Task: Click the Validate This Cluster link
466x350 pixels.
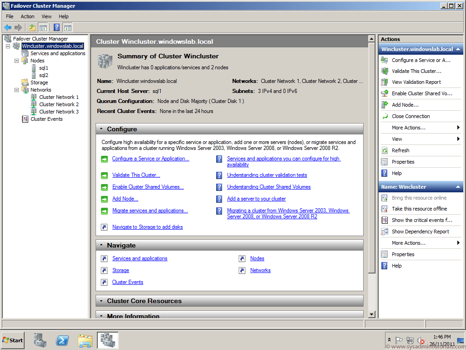Action: click(136, 175)
